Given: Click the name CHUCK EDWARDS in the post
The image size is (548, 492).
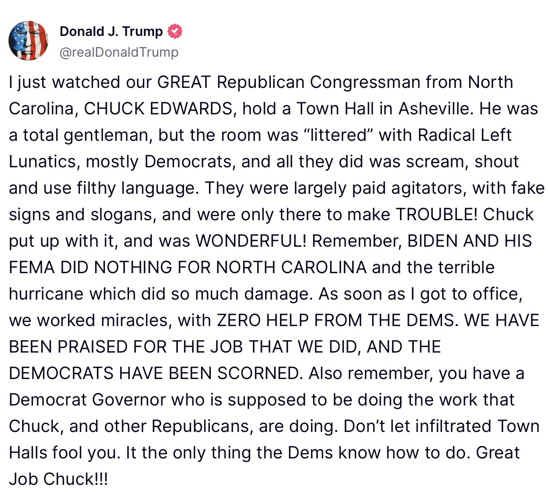Looking at the screenshot, I should pyautogui.click(x=158, y=109).
